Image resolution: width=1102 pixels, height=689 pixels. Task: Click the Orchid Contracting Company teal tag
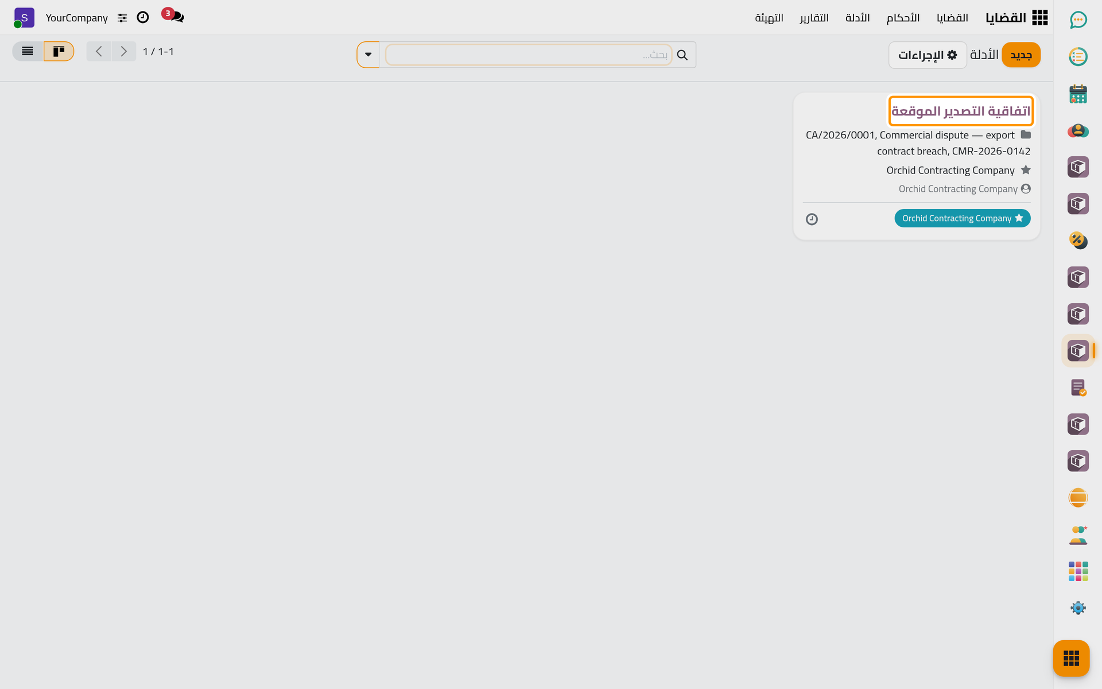click(x=963, y=218)
